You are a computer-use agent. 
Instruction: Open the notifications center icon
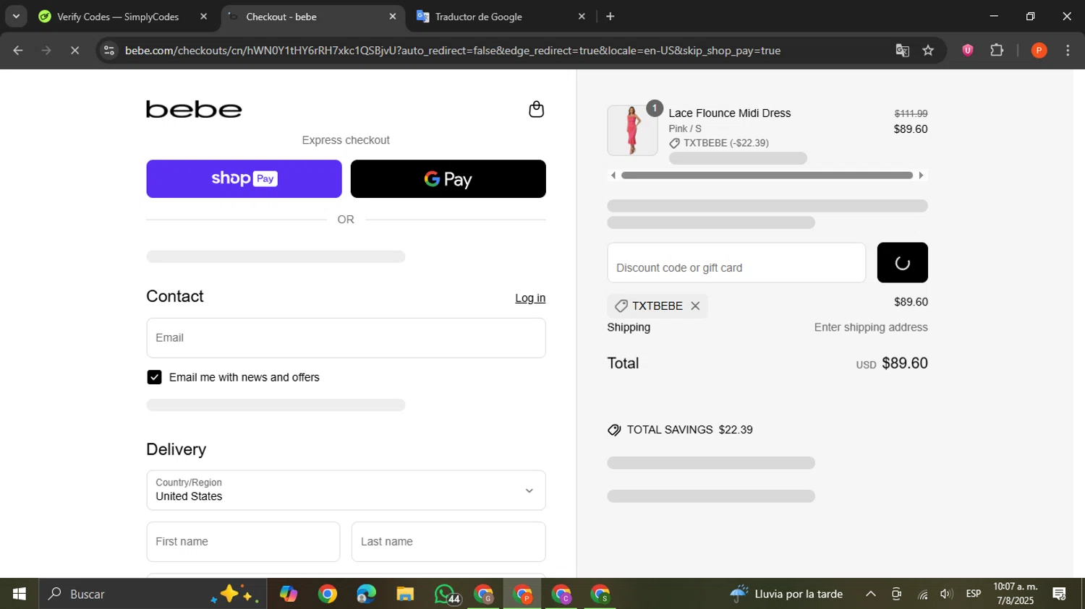(x=1059, y=594)
